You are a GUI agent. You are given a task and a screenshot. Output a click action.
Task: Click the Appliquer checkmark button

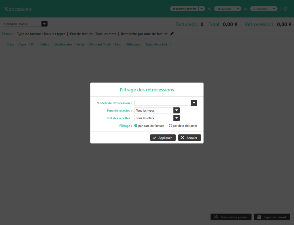[163, 138]
